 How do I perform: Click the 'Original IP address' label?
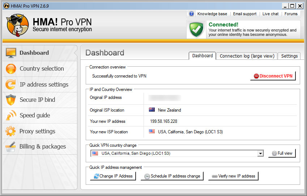tap(106, 97)
